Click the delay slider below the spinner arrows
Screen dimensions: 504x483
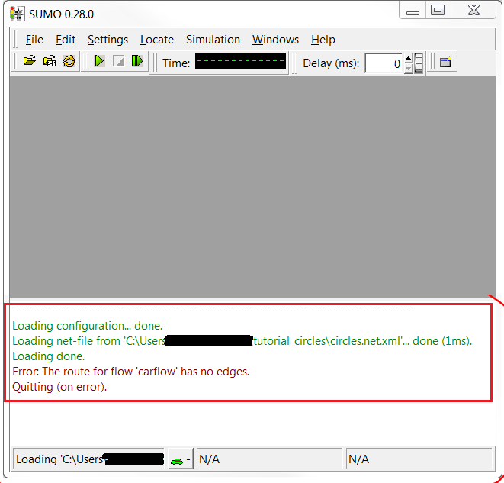tap(419, 63)
